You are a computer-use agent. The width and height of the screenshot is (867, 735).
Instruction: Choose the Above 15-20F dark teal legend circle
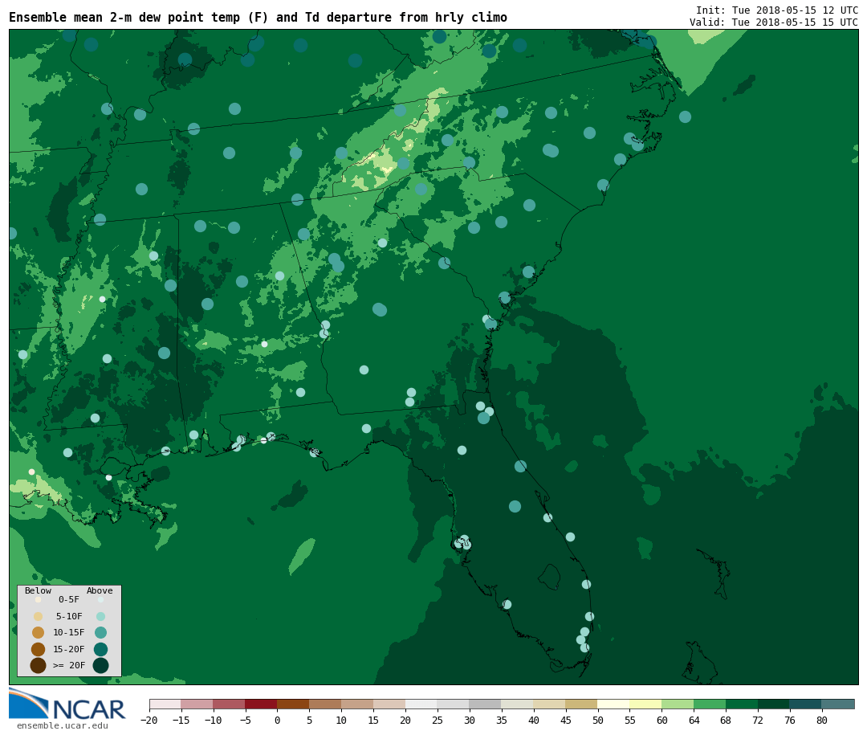pos(100,649)
